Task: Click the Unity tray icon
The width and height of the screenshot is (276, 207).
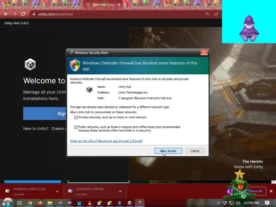Action: tap(225, 203)
